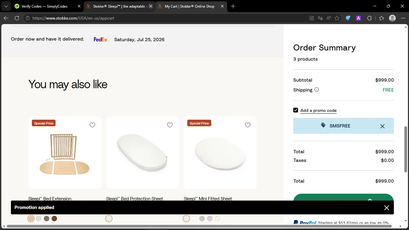Click the horizontal scrollbar at page bottom
409x230 pixels.
point(199,226)
